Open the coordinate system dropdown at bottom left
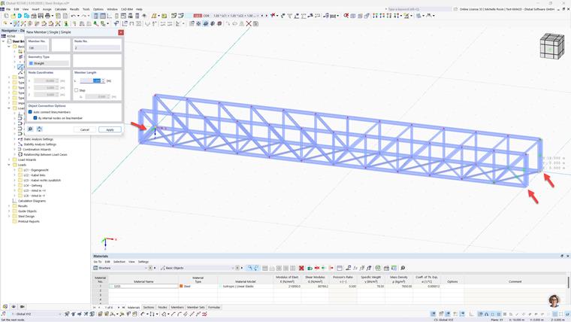Viewport: 571px width, 322px height. click(x=59, y=314)
